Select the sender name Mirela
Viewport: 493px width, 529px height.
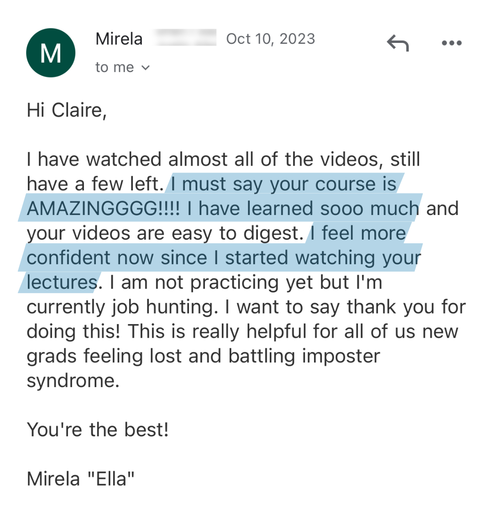coord(119,39)
